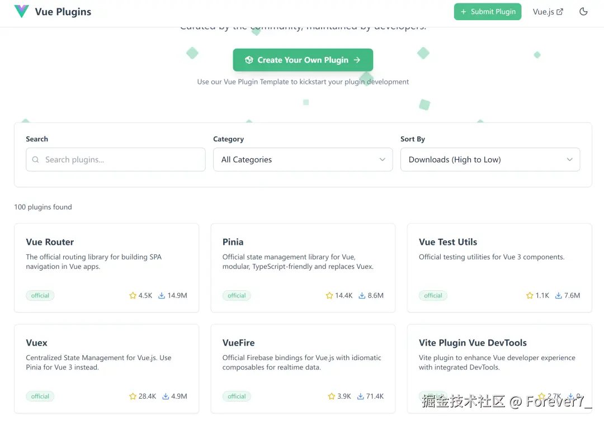The image size is (604, 421).
Task: Click external-link icon next to Vue.js
Action: coord(560,12)
